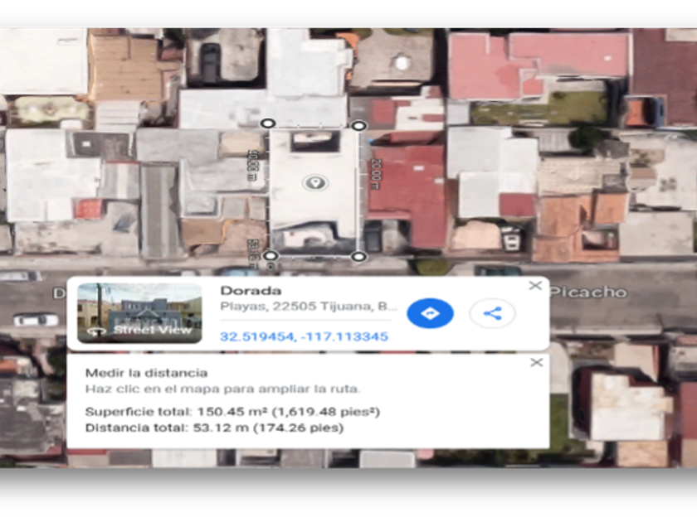Click the Dorada place title
Viewport: 697px width, 522px height.
click(251, 291)
